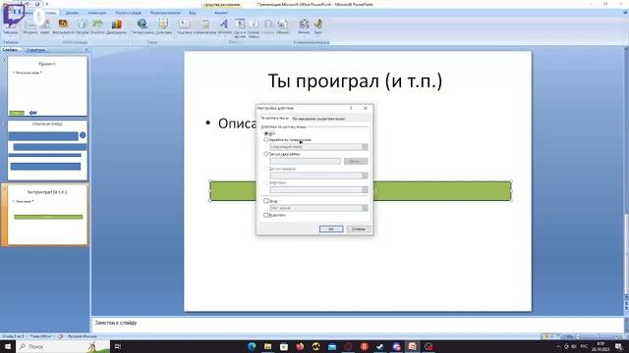Open the Фигуры (Shapes) gallery
This screenshot has height=353, width=629.
point(83,26)
